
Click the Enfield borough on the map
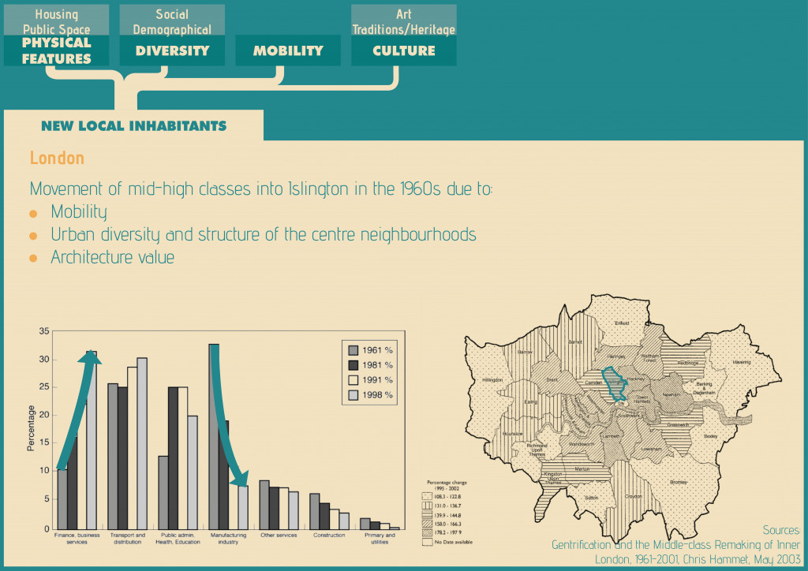coord(622,323)
